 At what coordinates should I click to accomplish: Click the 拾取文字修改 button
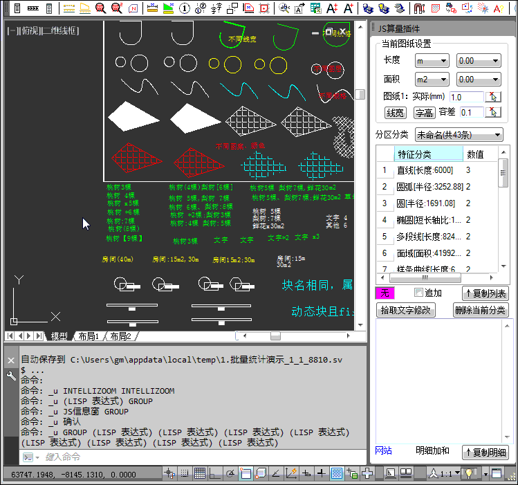406,310
